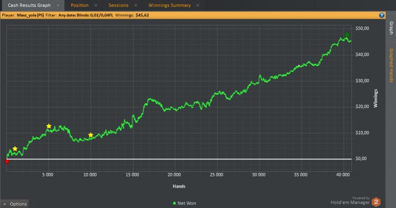Viewport: 396px width, 208px height.
Task: Click the $0,00 axis label
Action: click(x=361, y=158)
